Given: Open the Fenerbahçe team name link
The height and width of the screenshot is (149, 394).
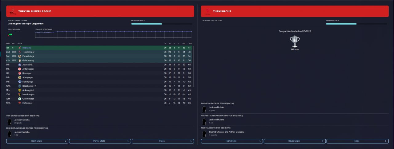Looking at the screenshot, I should (28, 56).
